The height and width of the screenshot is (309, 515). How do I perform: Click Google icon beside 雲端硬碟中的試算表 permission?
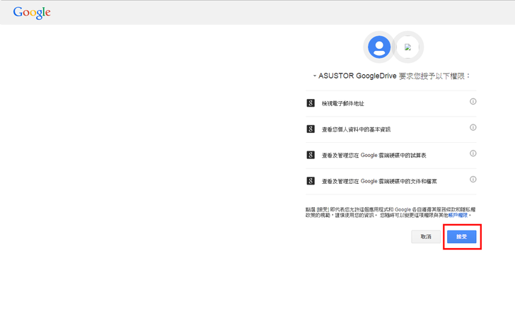click(311, 155)
